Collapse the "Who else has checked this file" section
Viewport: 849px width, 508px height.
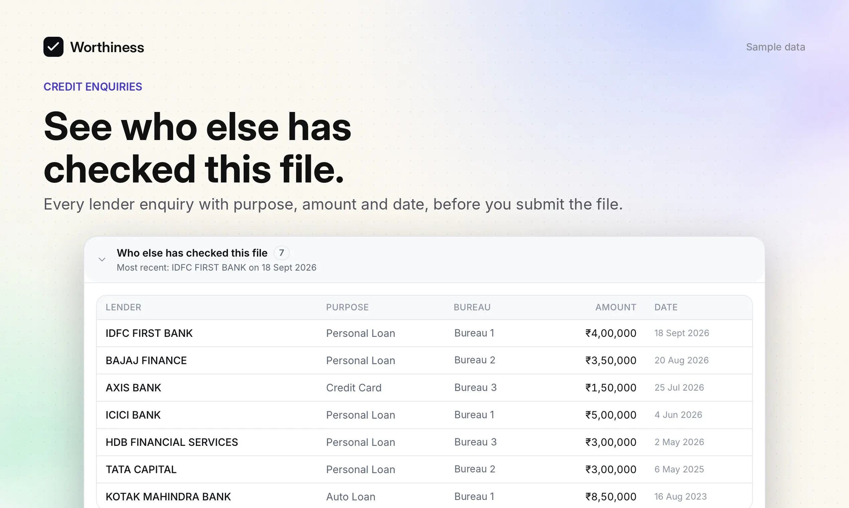click(x=102, y=259)
